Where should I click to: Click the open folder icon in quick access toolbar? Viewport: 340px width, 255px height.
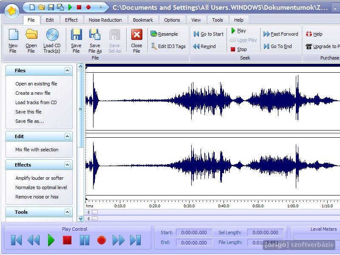click(41, 7)
